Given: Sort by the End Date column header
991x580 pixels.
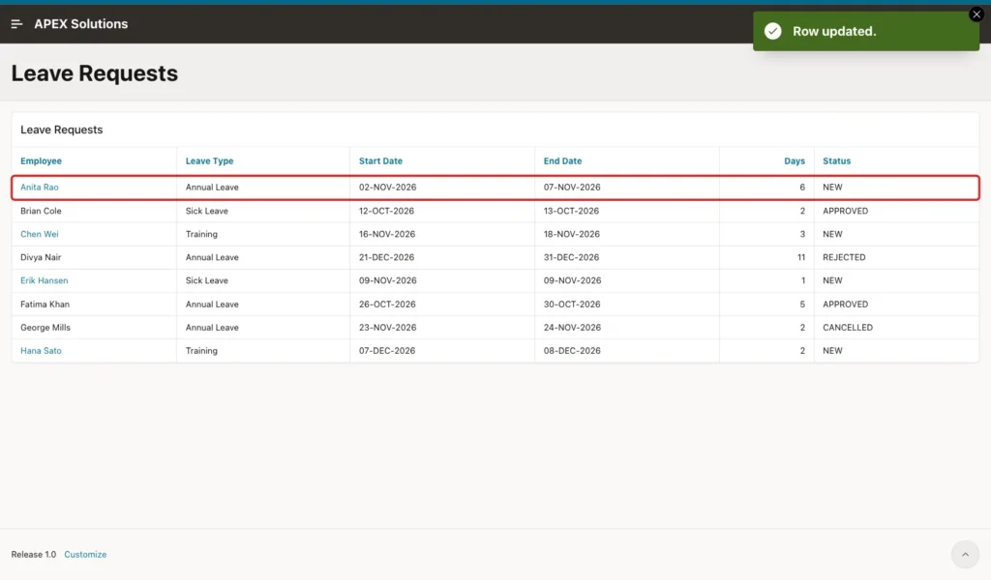Looking at the screenshot, I should pos(562,160).
